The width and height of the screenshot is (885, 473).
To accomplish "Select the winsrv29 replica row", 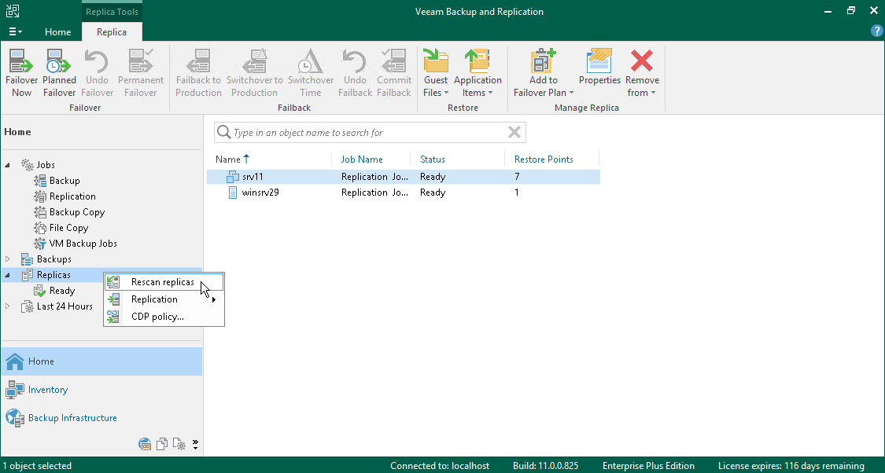I will (403, 192).
